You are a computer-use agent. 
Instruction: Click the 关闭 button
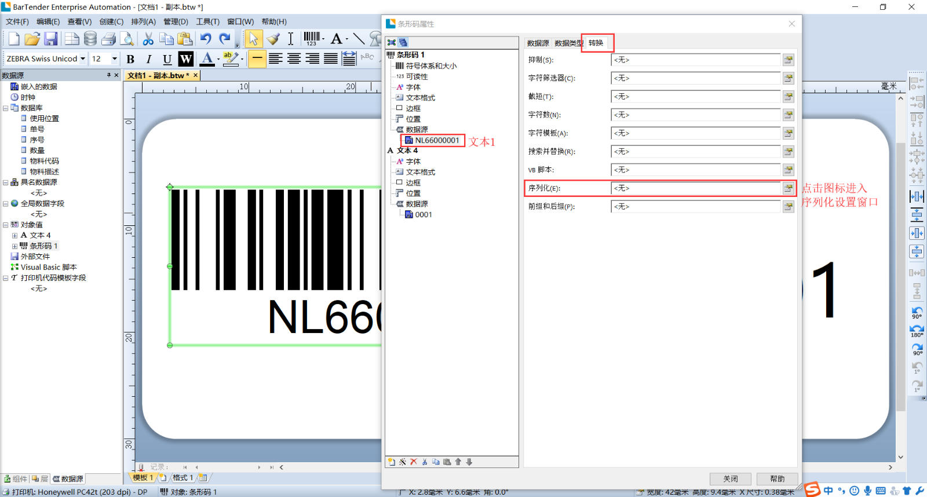point(730,478)
